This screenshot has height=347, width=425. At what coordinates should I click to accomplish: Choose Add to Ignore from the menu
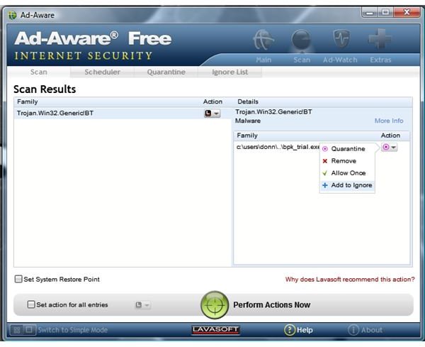click(348, 185)
